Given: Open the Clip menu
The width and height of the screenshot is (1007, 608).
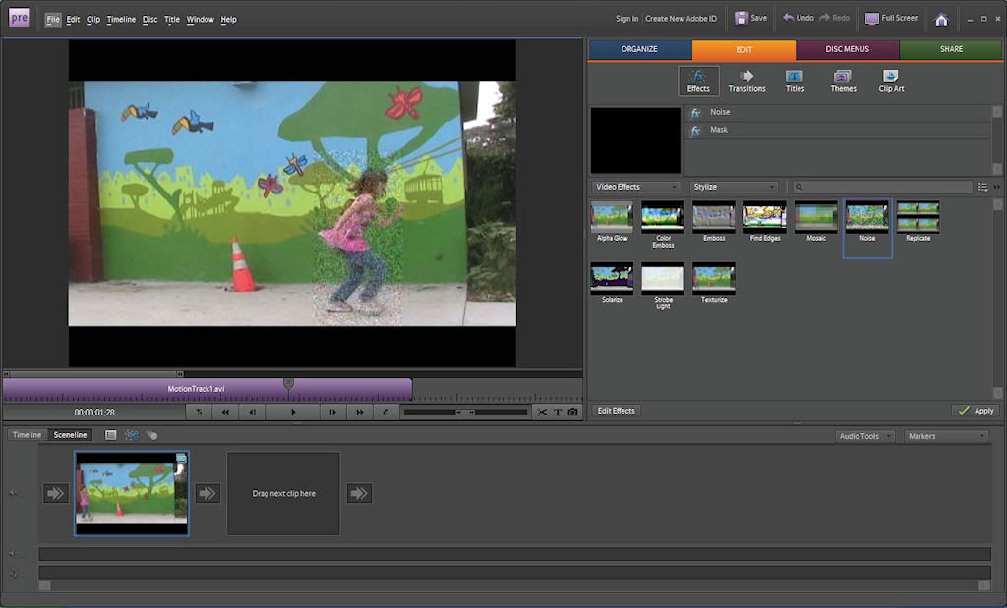Looking at the screenshot, I should pos(93,20).
